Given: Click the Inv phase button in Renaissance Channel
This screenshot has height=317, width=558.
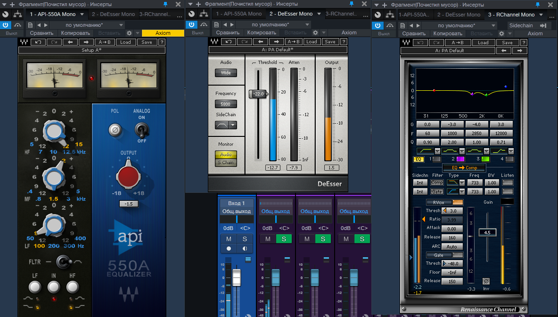Looking at the screenshot, I should click(486, 281).
